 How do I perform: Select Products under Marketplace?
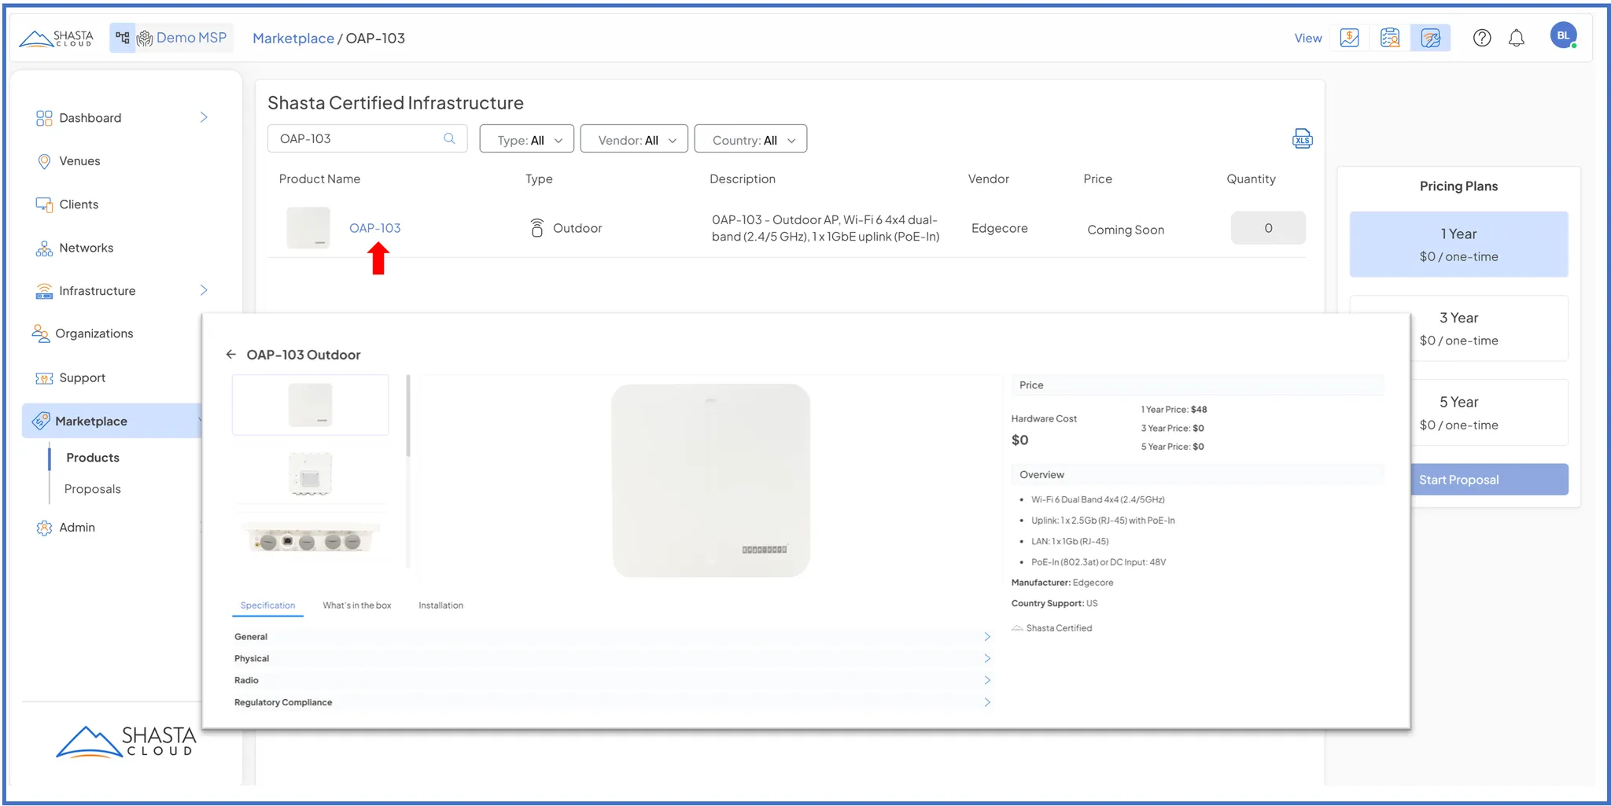(93, 458)
